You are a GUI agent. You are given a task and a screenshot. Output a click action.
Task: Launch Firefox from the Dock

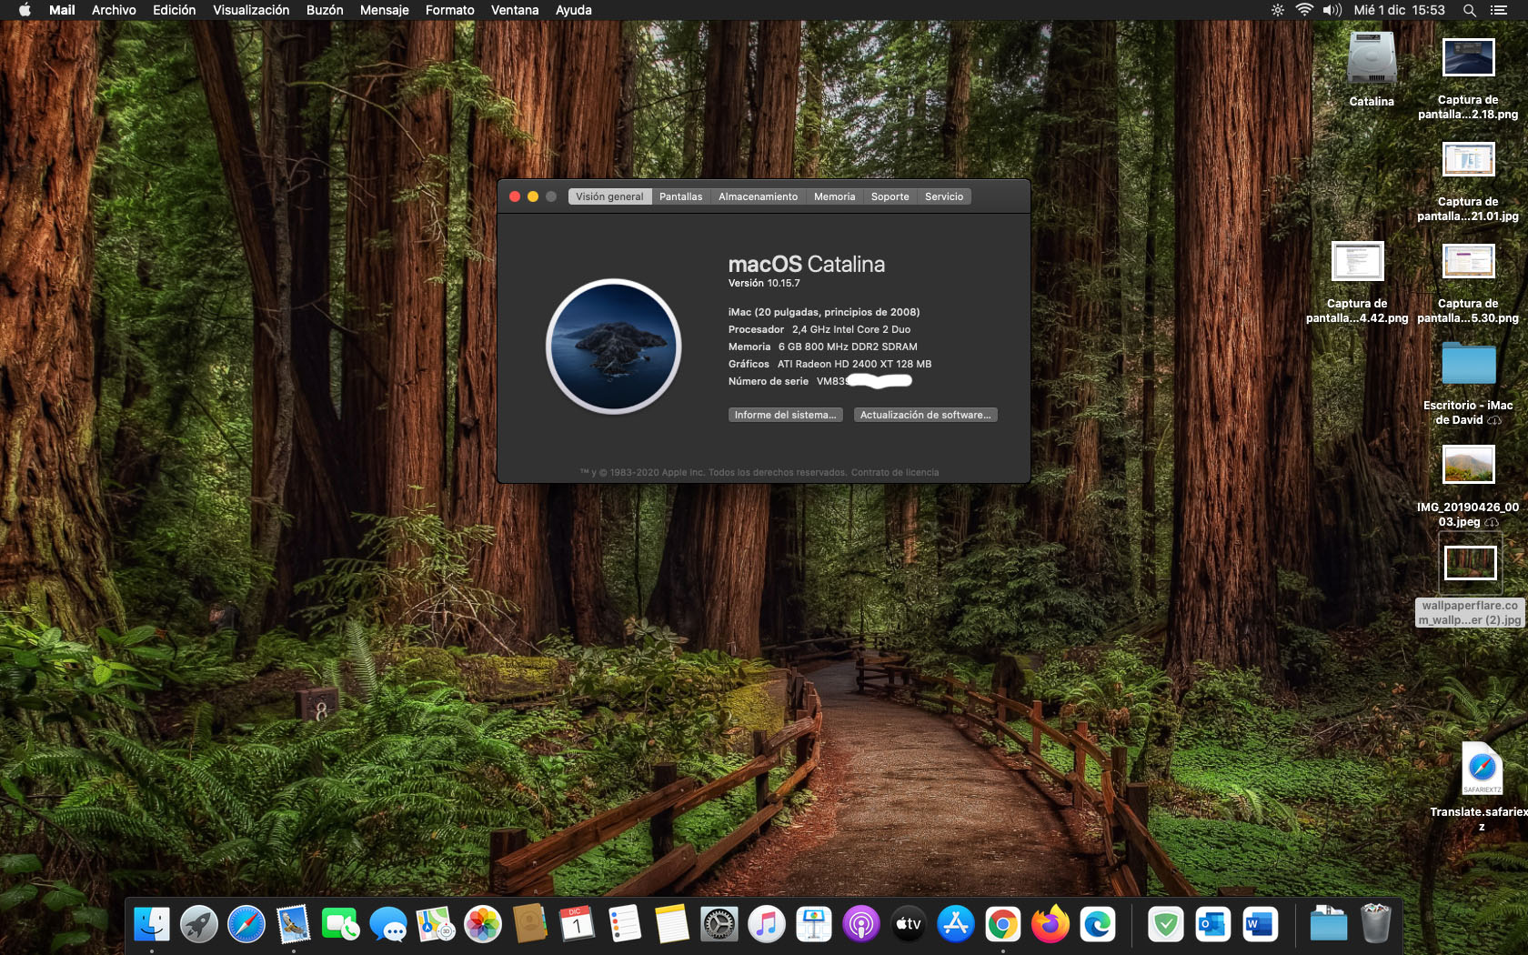1050,925
